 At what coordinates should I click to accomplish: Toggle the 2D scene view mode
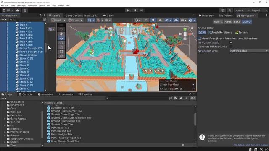coord(146,20)
